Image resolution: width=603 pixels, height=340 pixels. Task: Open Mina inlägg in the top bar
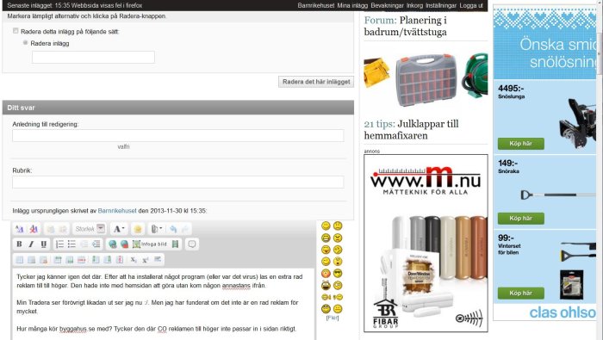(352, 5)
